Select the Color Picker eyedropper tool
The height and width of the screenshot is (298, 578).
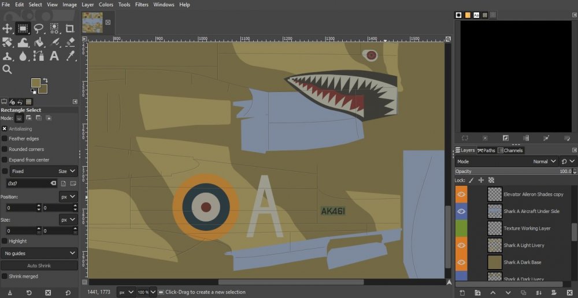coord(70,56)
